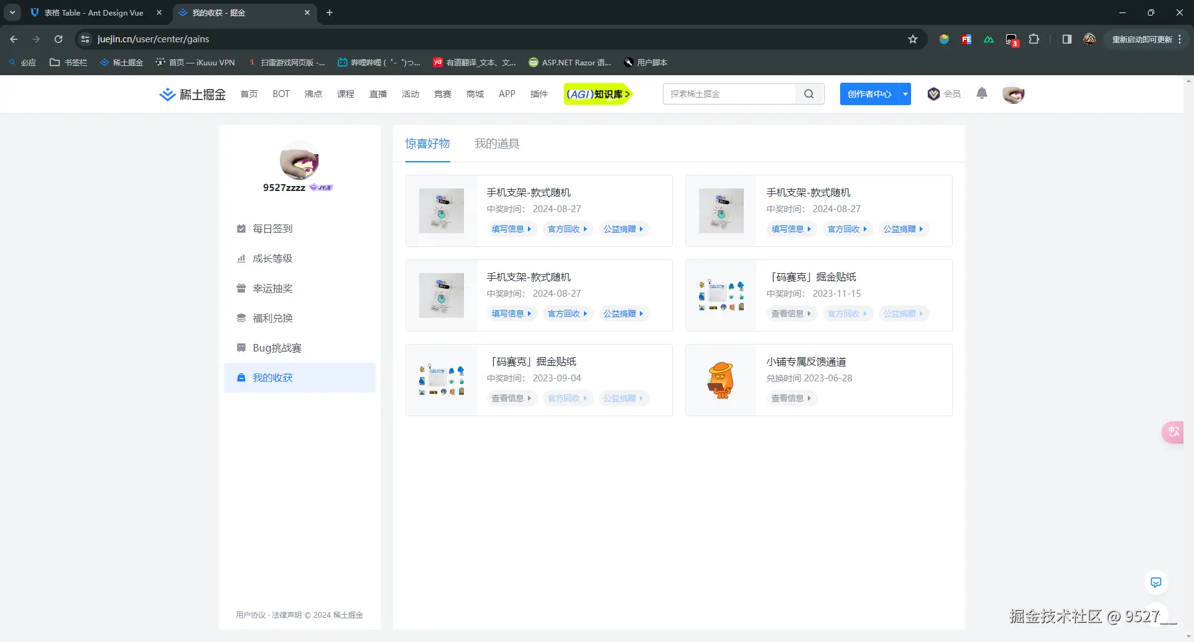Click the browser extensions puzzle icon
Viewport: 1194px width, 642px height.
click(x=1034, y=39)
